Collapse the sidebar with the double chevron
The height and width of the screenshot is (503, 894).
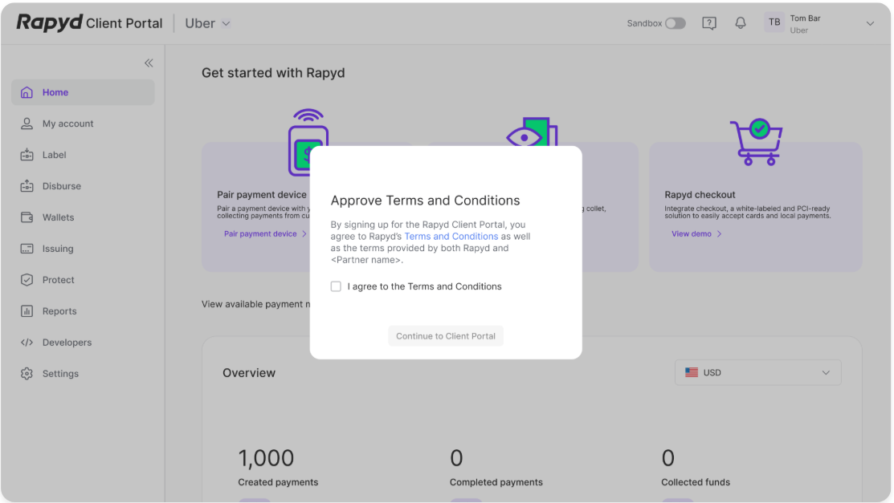coord(149,63)
